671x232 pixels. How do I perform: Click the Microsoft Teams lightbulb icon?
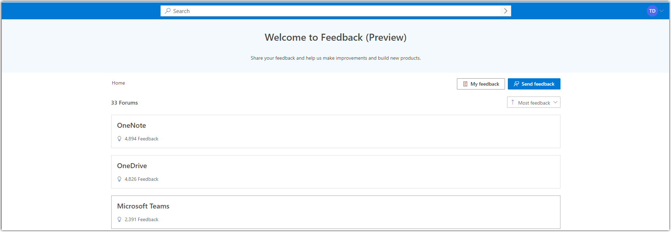119,219
